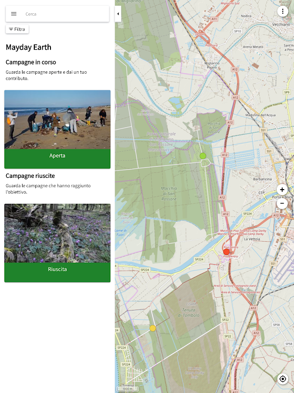
Task: Zoom in the map with plus button
Action: [x=282, y=190]
